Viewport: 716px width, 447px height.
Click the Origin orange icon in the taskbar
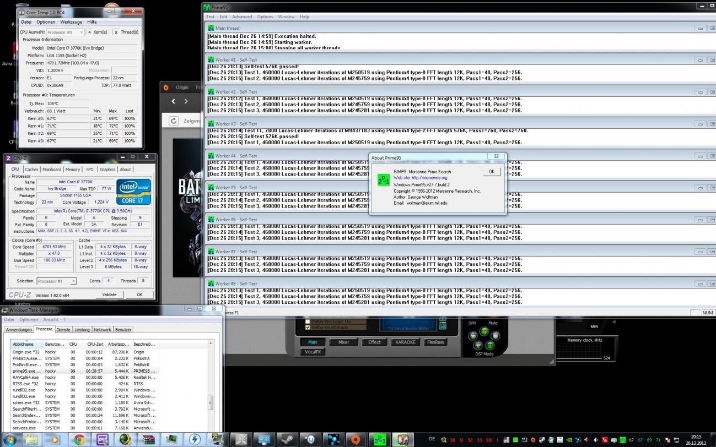tap(357, 440)
